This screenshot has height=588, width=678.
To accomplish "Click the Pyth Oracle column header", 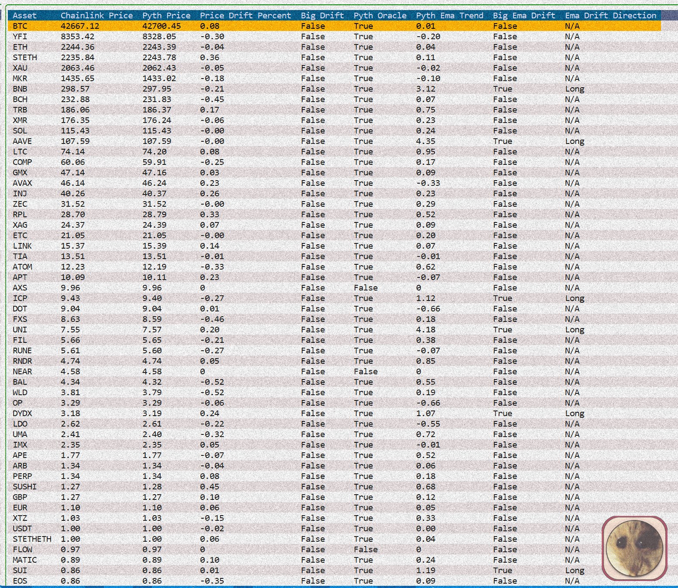I will pos(380,16).
